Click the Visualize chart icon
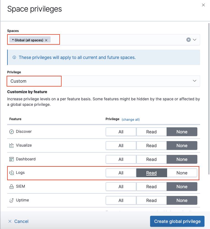This screenshot has height=229, width=210. pos(12,145)
